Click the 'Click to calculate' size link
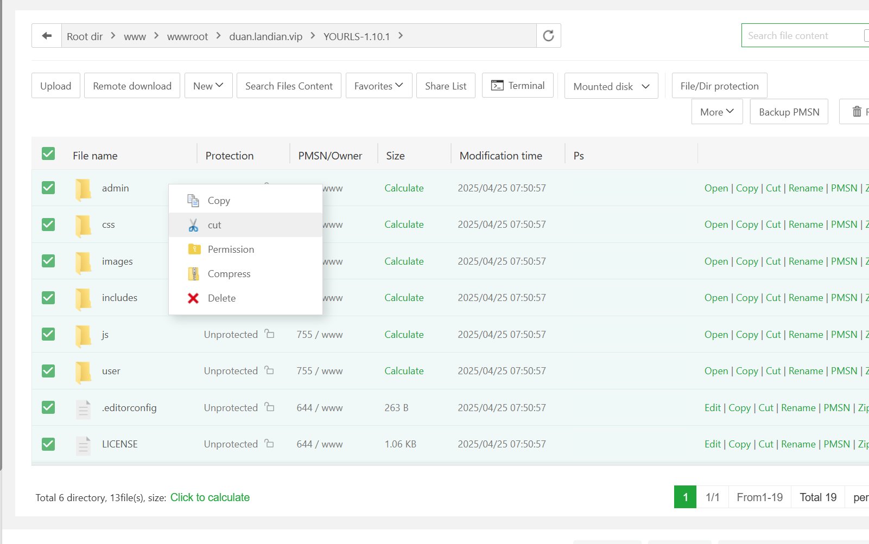 click(x=210, y=497)
